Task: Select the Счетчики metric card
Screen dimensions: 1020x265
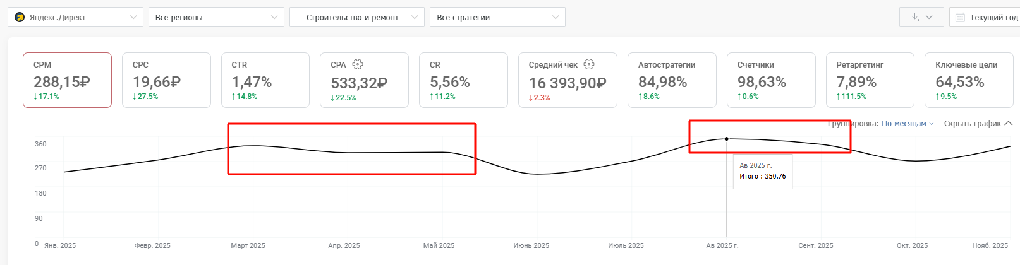Action: coord(771,80)
